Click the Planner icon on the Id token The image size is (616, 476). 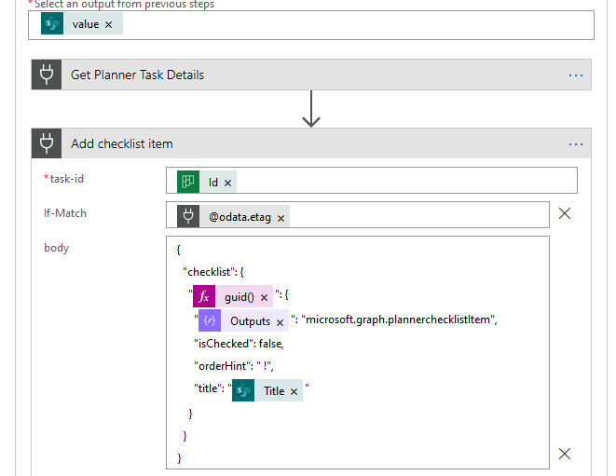(189, 184)
